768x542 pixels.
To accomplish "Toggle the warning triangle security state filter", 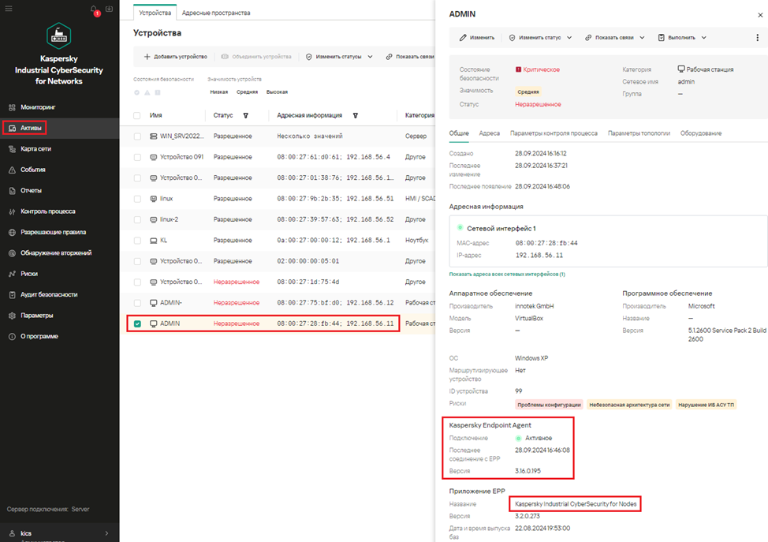I will (x=147, y=92).
